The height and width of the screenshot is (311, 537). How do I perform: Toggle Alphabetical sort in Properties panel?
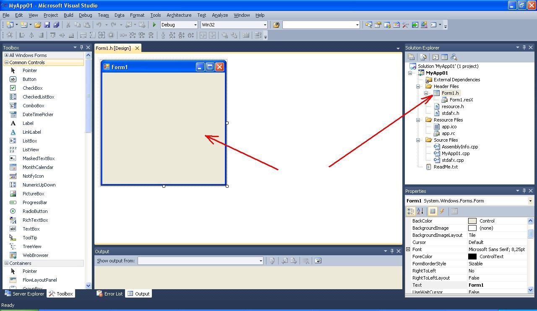coord(420,211)
